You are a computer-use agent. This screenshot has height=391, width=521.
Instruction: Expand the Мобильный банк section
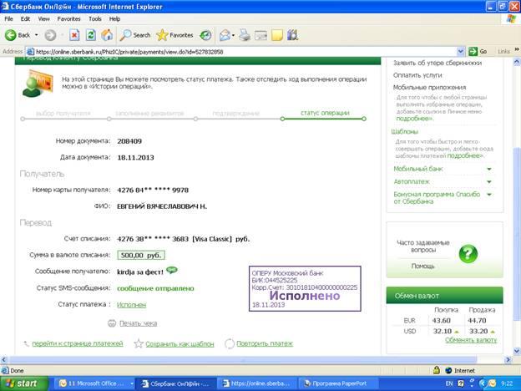coord(488,169)
